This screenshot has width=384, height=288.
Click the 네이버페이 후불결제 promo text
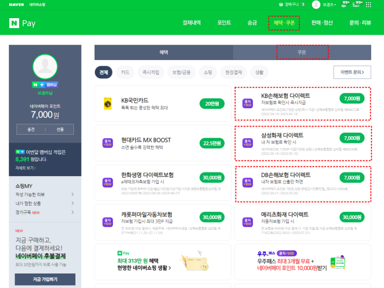pos(41,256)
